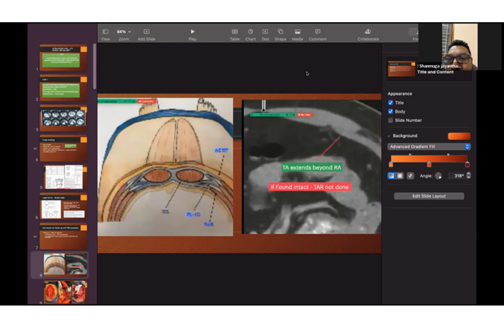Viewport: 504px width, 327px height.
Task: Select the abdominal wall diagram image
Action: (165, 167)
